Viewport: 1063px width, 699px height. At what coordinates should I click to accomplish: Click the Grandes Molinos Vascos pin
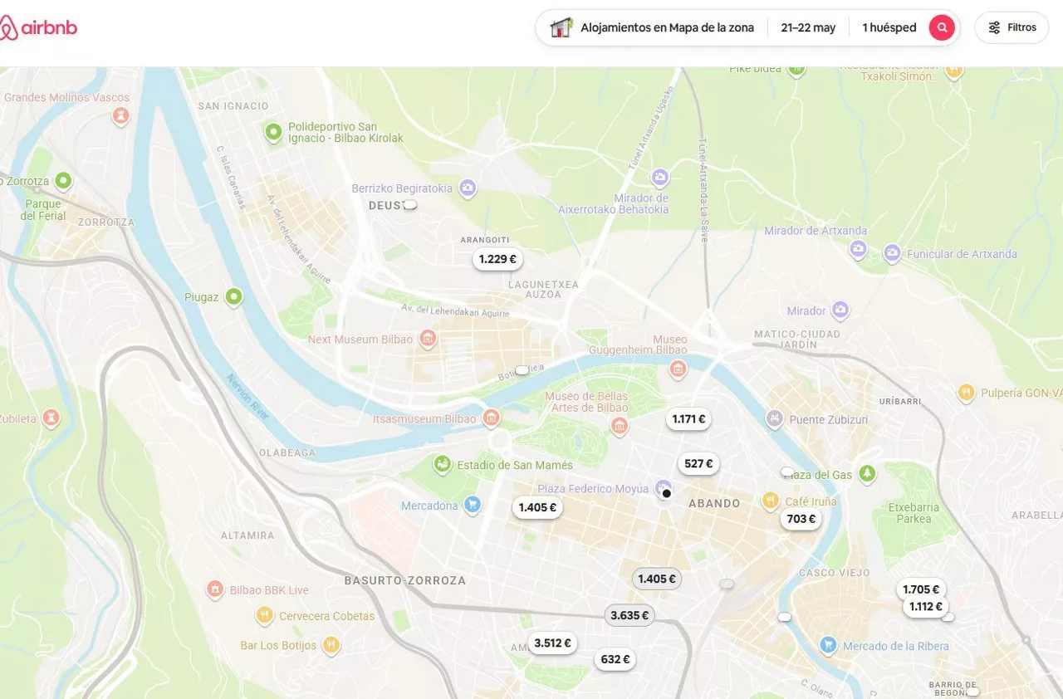121,116
